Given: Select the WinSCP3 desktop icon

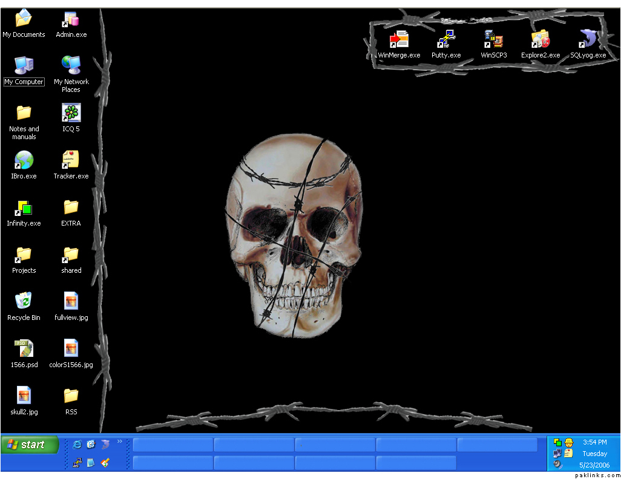Looking at the screenshot, I should click(493, 40).
